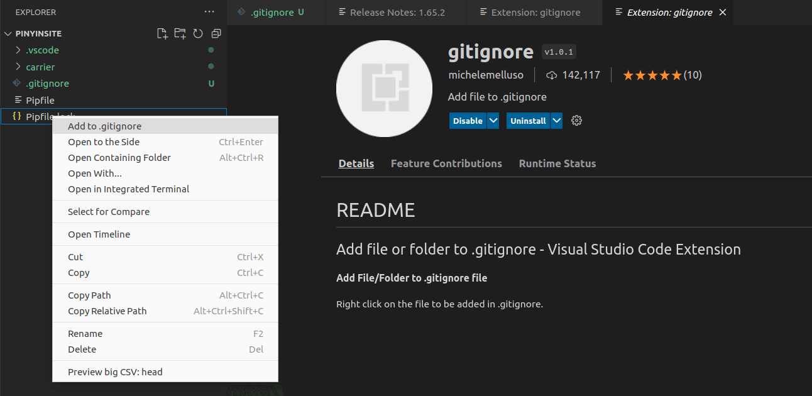The height and width of the screenshot is (396, 812).
Task: Choose Open Timeline
Action: click(x=165, y=234)
